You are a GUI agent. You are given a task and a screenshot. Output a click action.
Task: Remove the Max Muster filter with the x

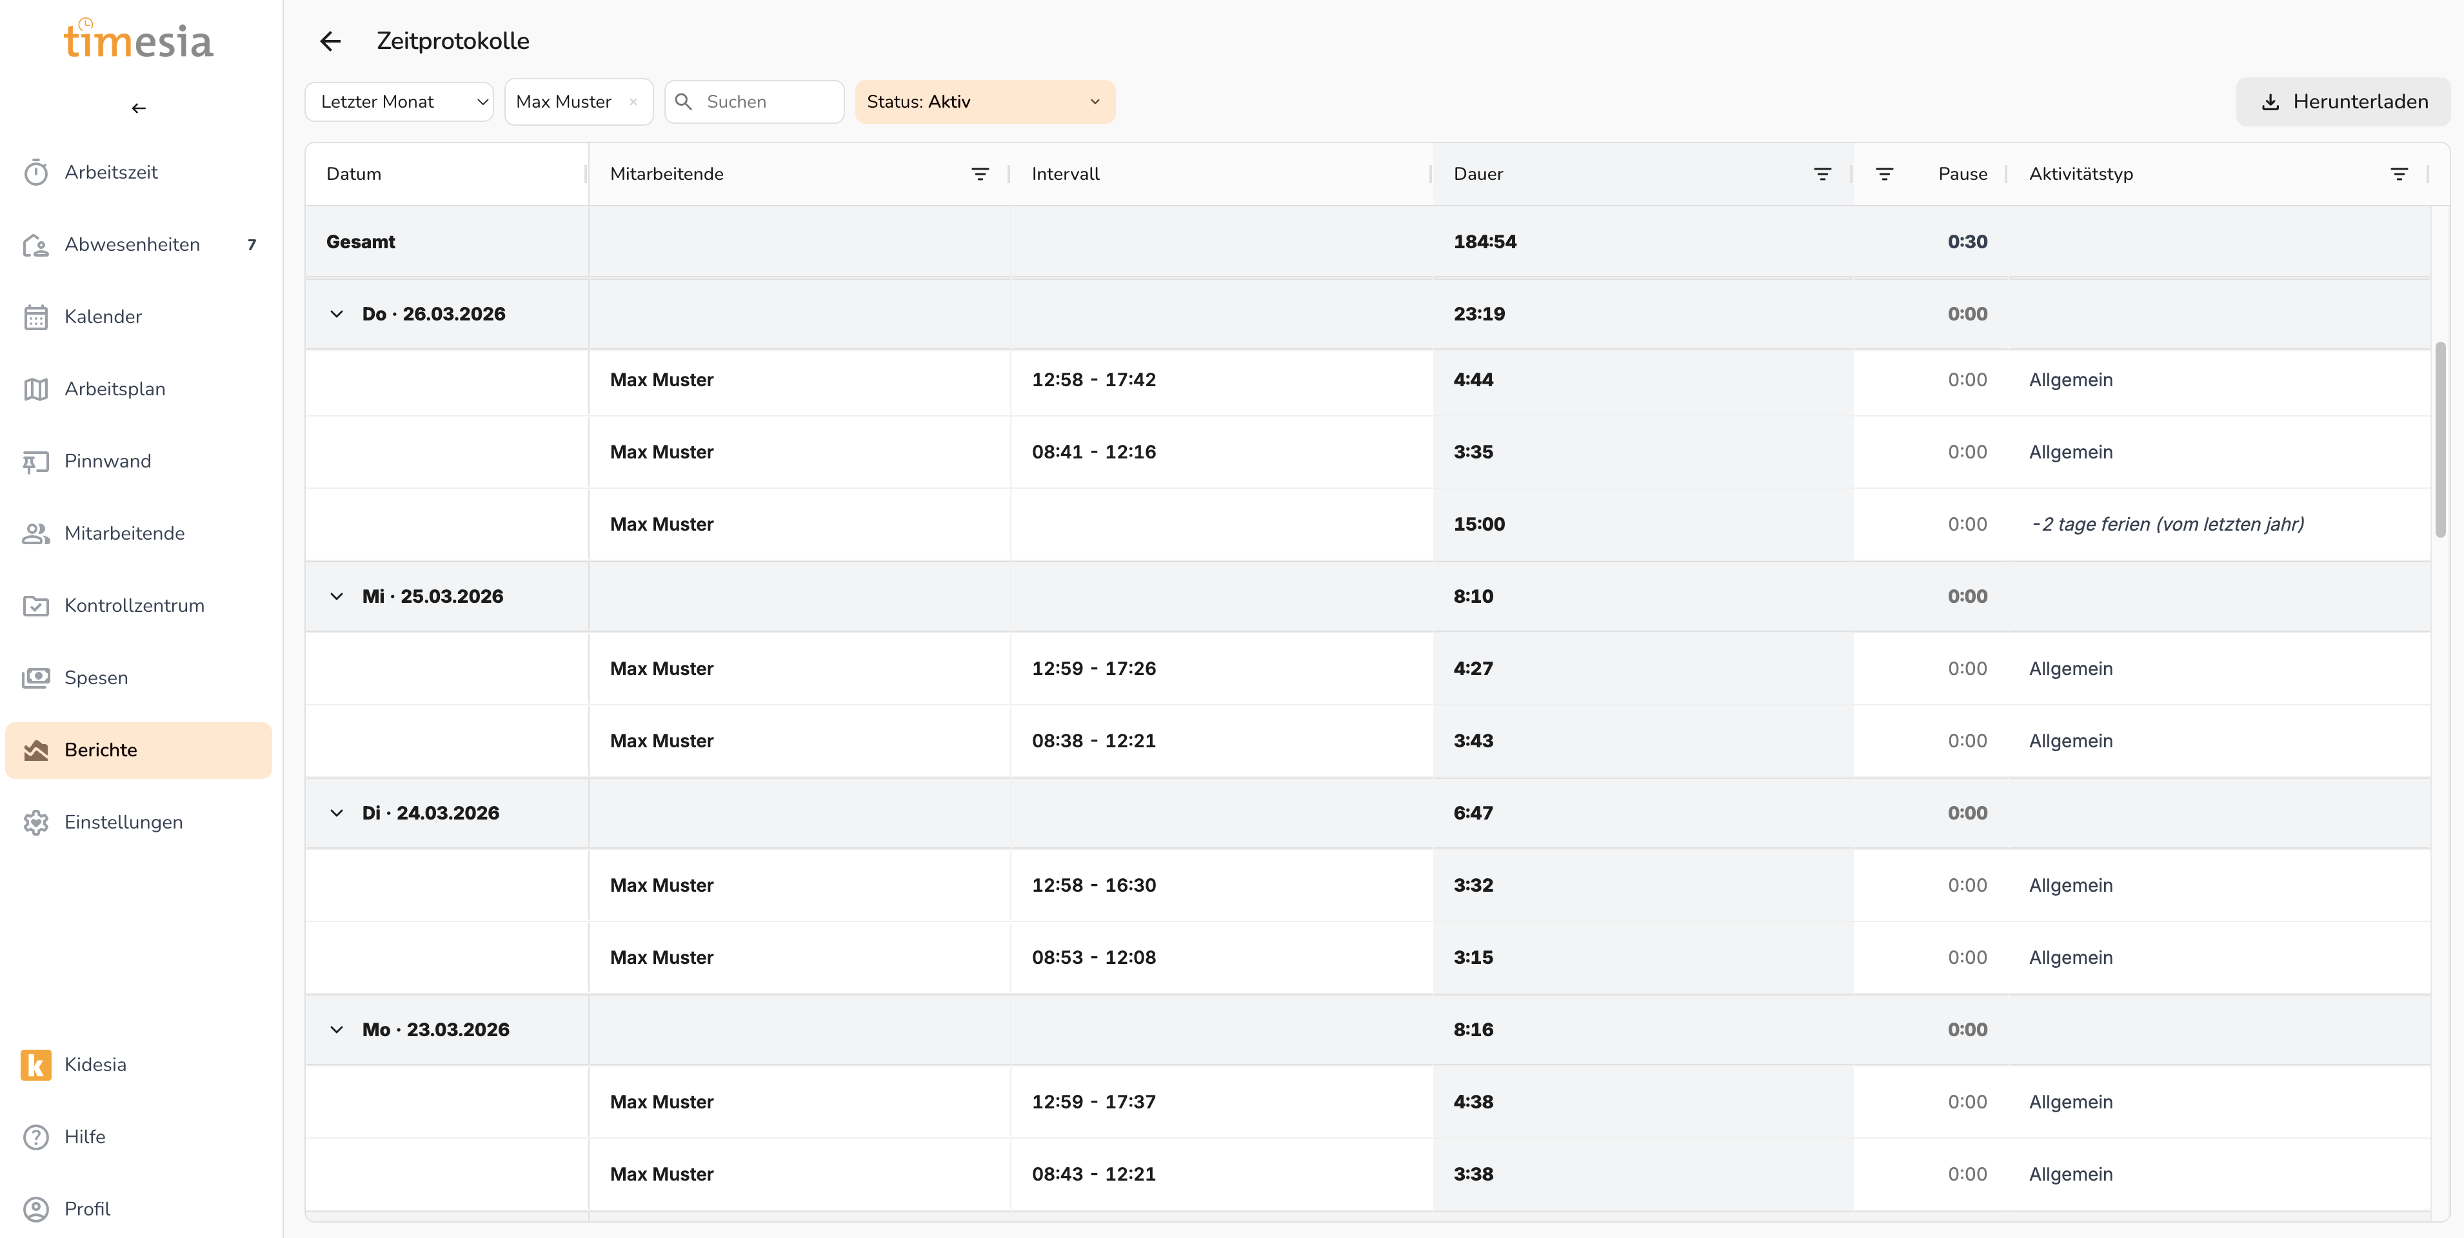tap(633, 103)
